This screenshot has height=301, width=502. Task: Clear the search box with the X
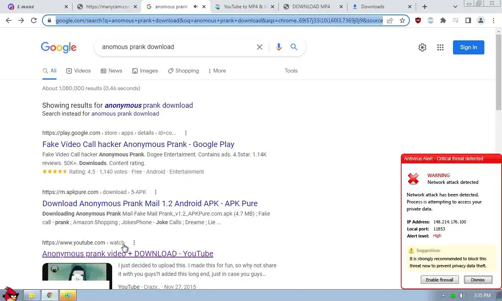[x=260, y=47]
